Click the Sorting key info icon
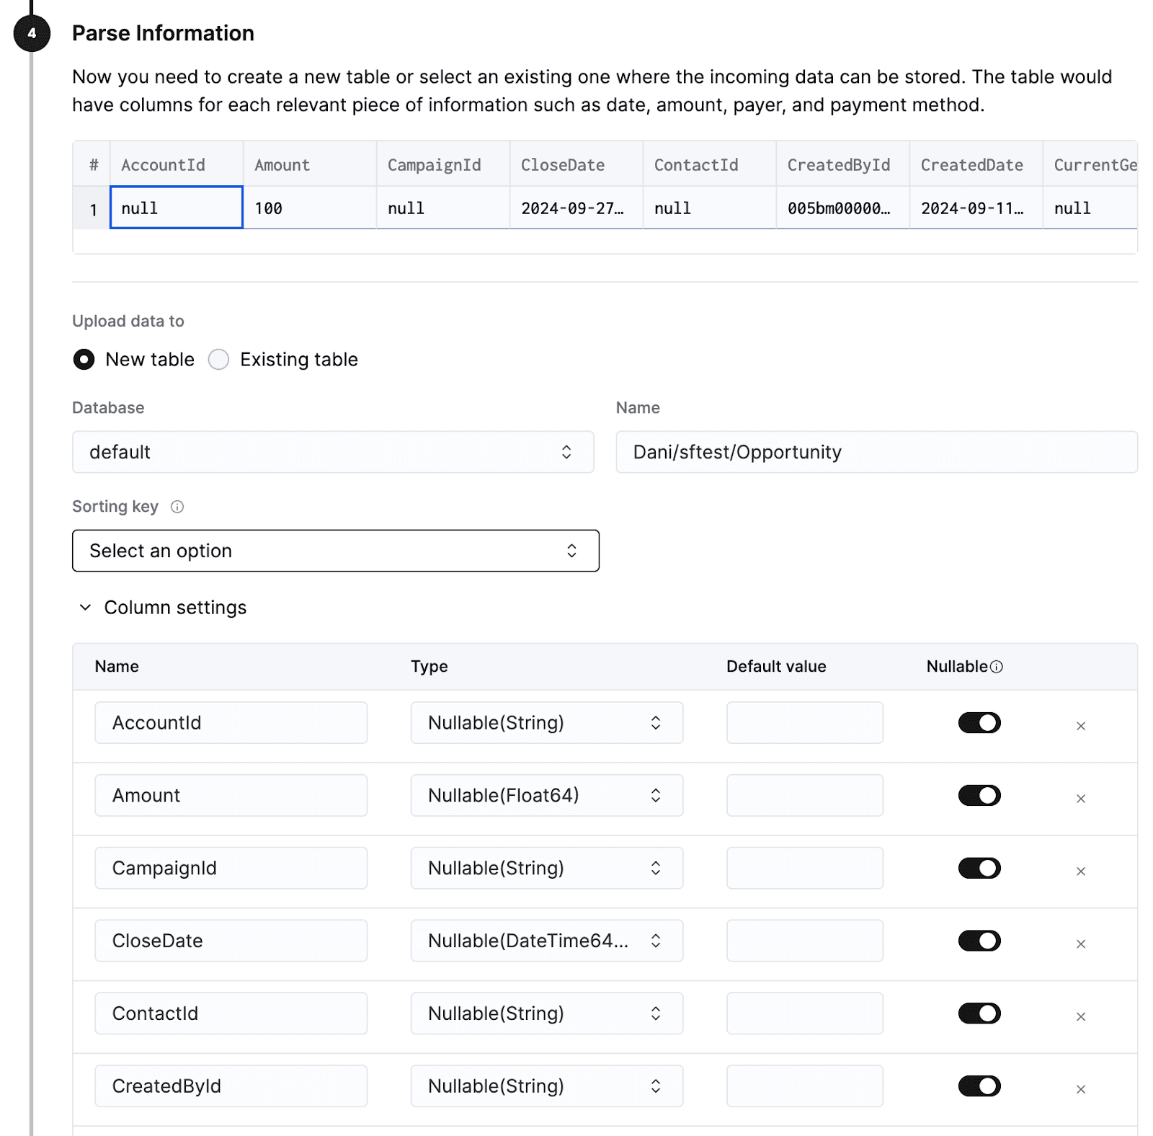The image size is (1153, 1136). 177,507
